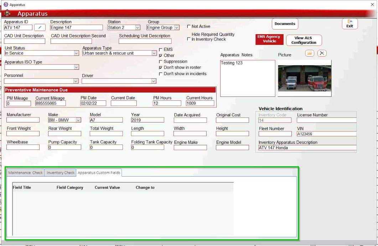Uncheck Don't show in roster
The image size is (378, 246).
[x=161, y=68]
